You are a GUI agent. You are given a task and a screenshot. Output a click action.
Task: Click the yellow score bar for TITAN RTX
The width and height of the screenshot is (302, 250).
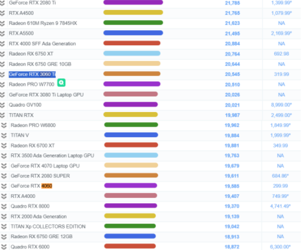click(x=130, y=114)
